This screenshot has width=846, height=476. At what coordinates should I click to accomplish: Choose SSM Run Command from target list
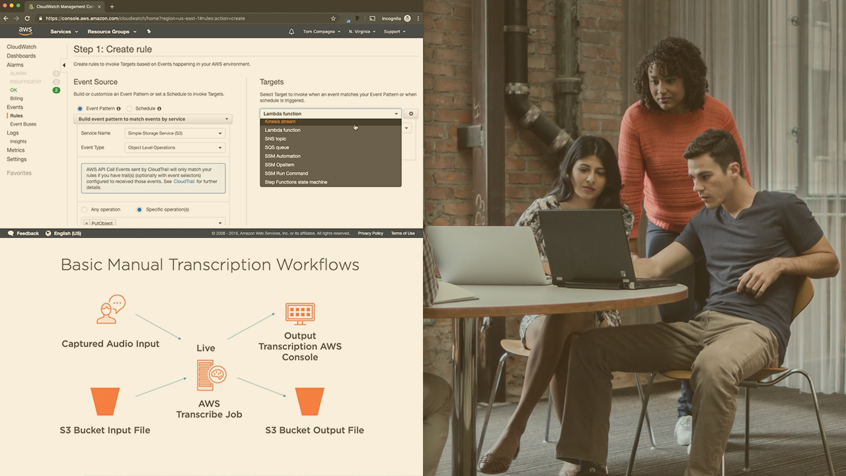click(x=330, y=173)
